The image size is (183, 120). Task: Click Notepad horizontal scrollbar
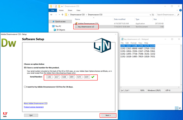pyautogui.click(x=150, y=87)
